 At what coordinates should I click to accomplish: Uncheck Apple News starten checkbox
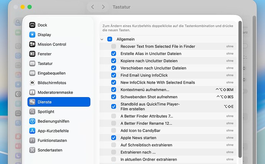(114, 138)
